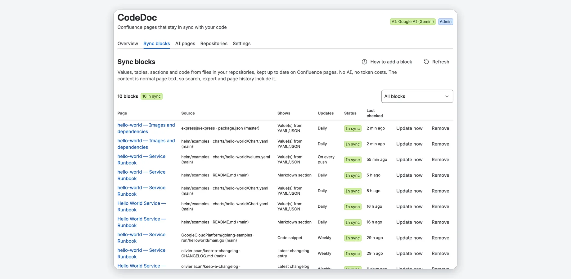Click the AI: Google AI (Gemini) badge

[x=412, y=22]
